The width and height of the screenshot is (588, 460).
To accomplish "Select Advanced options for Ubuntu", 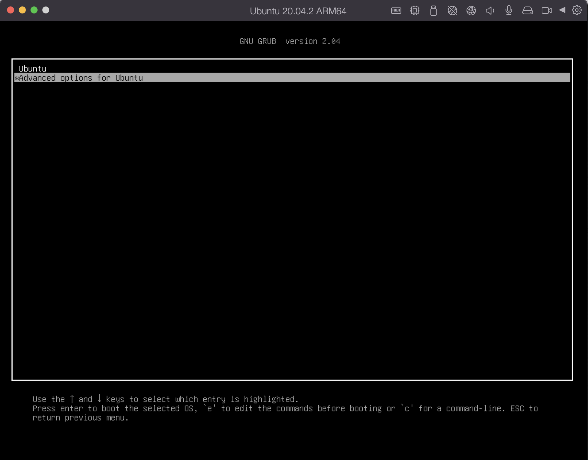I will tap(79, 78).
